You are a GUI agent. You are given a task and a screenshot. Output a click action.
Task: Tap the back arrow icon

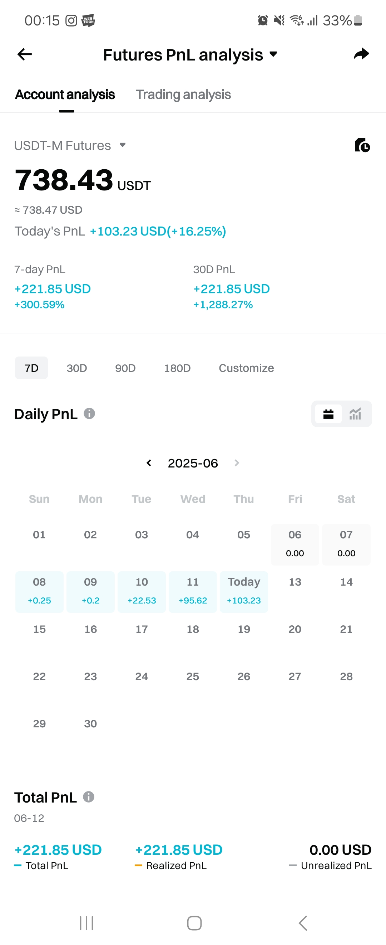coord(25,54)
